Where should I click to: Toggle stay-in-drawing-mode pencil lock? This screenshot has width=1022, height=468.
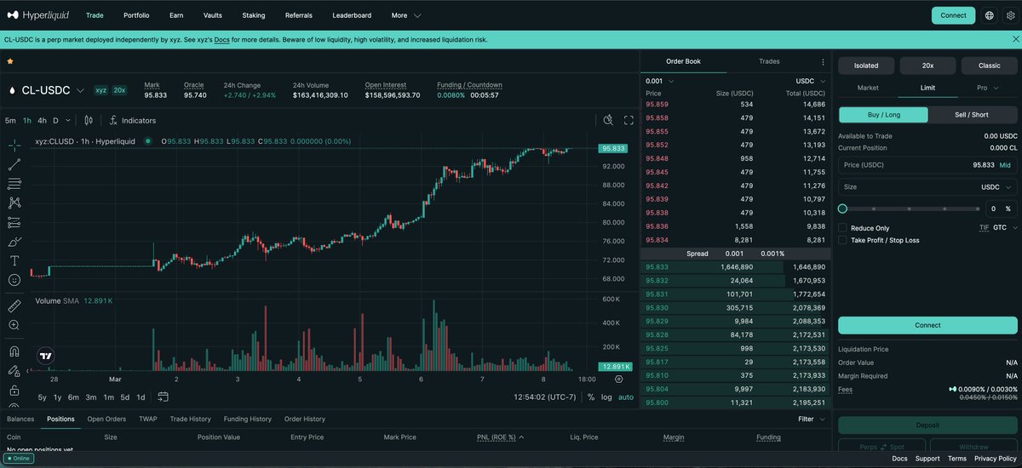pos(14,371)
